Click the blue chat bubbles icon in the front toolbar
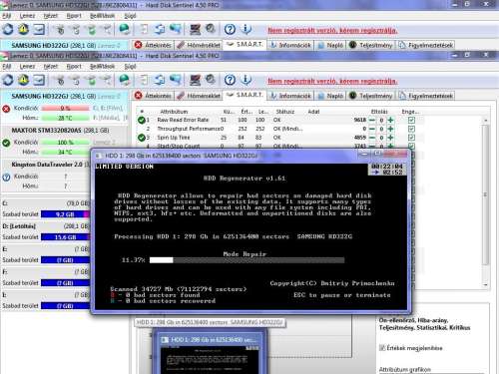Viewport: 499px width, 374px height. click(175, 80)
